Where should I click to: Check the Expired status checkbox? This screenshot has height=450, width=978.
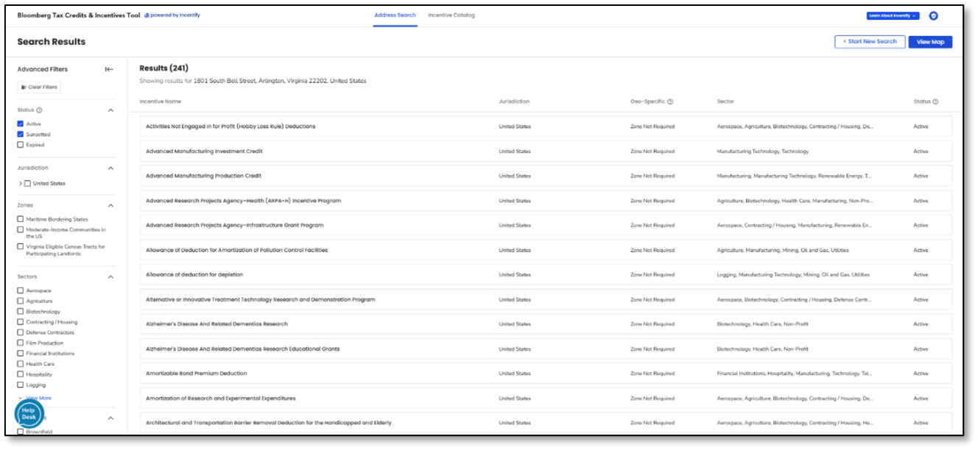coord(21,145)
